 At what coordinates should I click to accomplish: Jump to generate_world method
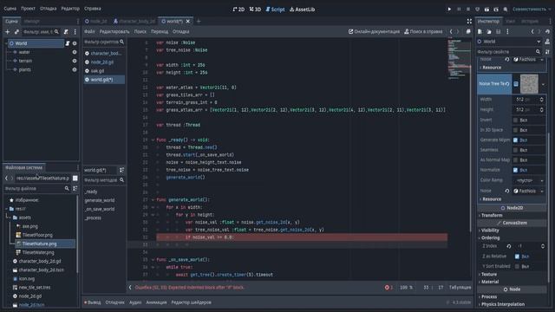tap(100, 200)
